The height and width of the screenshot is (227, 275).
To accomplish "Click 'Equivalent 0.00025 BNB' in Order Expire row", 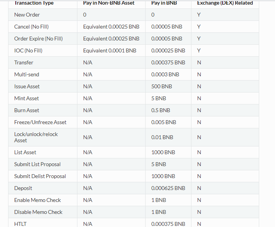I will point(111,39).
